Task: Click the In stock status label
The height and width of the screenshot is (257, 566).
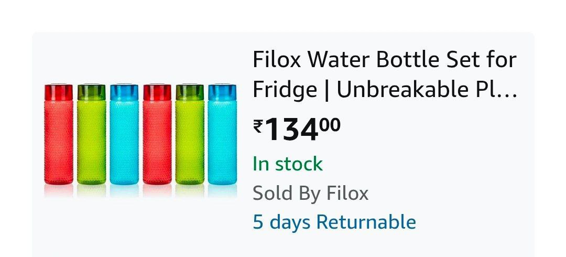Action: pyautogui.click(x=288, y=164)
